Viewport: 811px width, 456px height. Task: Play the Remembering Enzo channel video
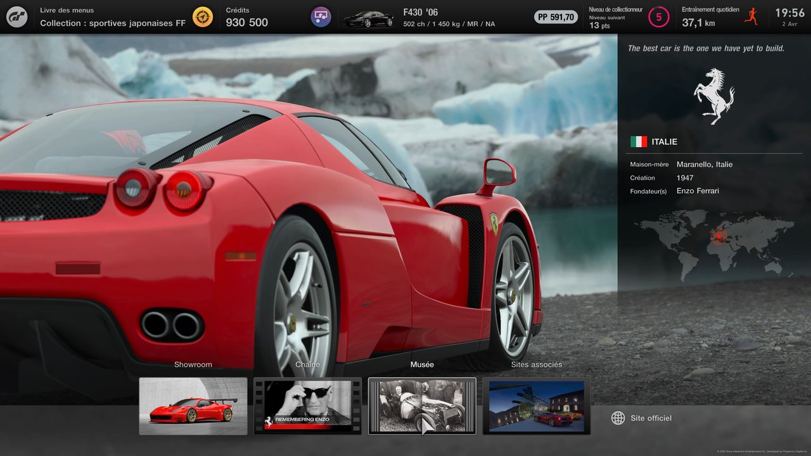308,406
